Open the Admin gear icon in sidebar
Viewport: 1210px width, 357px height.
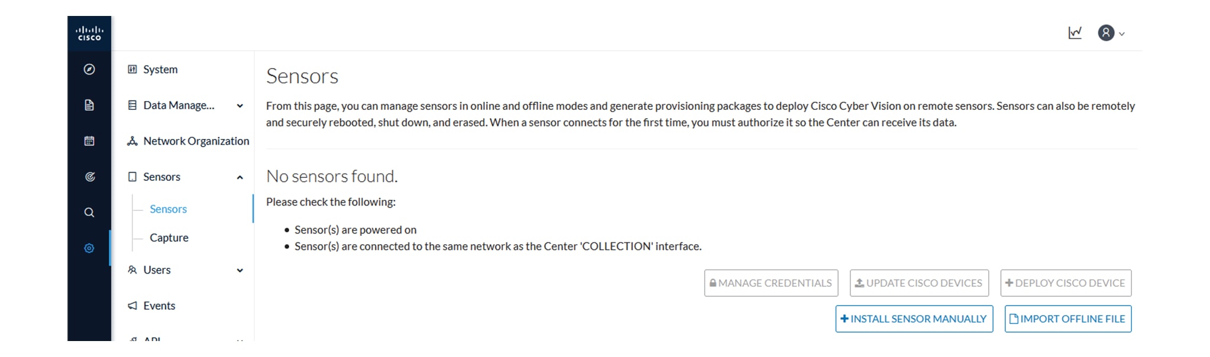(89, 248)
